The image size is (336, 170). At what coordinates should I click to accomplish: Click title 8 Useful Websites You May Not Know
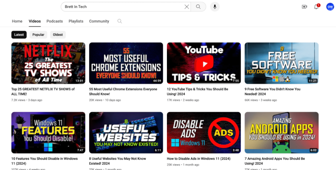click(117, 161)
